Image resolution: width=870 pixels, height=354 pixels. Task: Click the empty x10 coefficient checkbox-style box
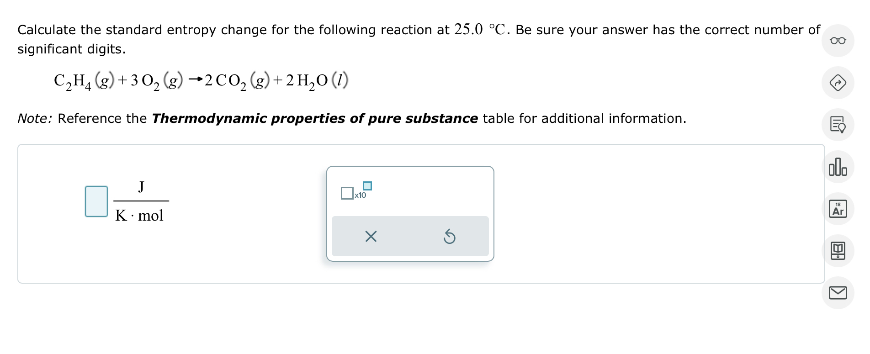click(346, 193)
